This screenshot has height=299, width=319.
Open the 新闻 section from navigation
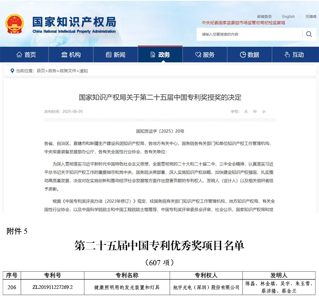tap(116, 54)
